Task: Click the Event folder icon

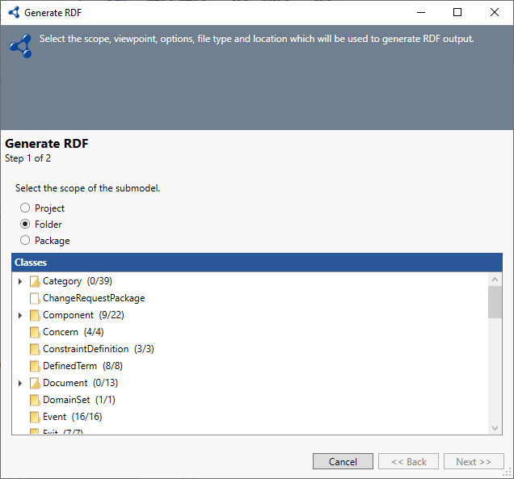Action: pyautogui.click(x=35, y=417)
